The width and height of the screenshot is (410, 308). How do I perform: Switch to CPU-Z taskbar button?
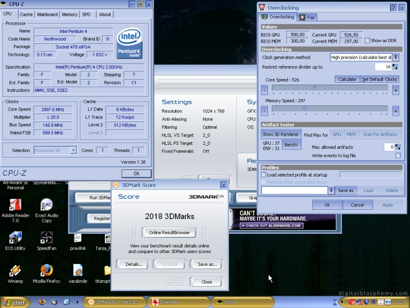[242, 302]
